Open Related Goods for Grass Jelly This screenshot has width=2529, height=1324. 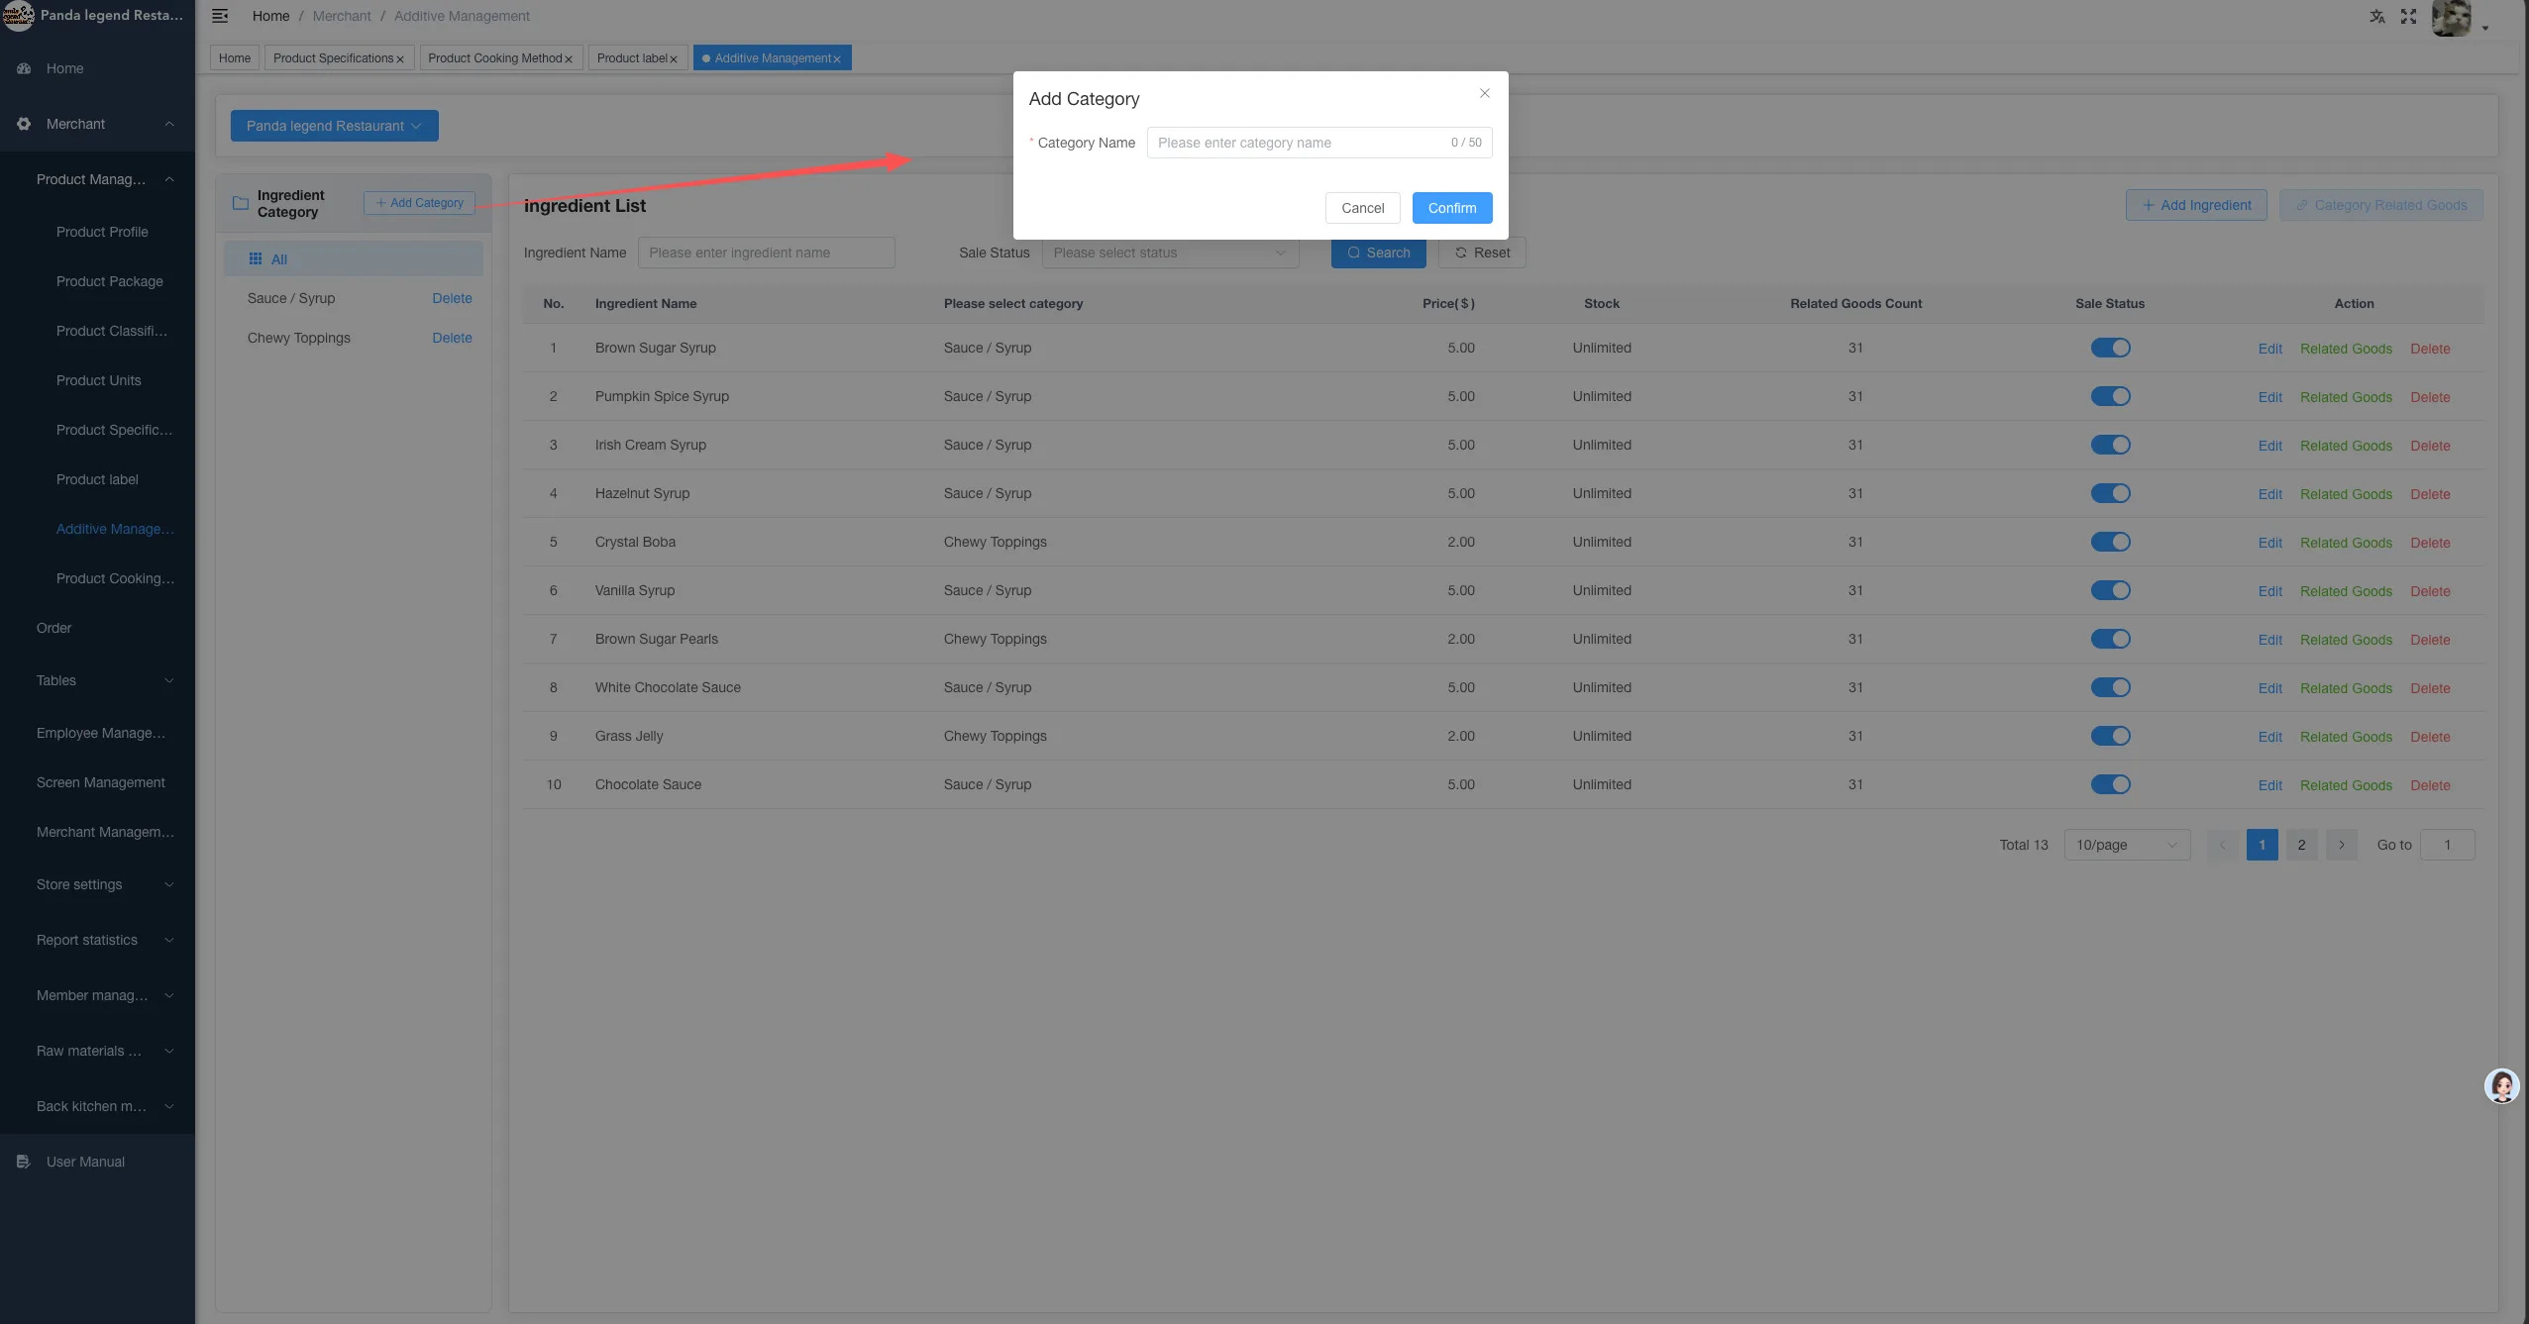coord(2346,737)
